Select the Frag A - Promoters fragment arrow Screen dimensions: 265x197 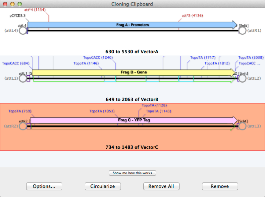pyautogui.click(x=132, y=25)
